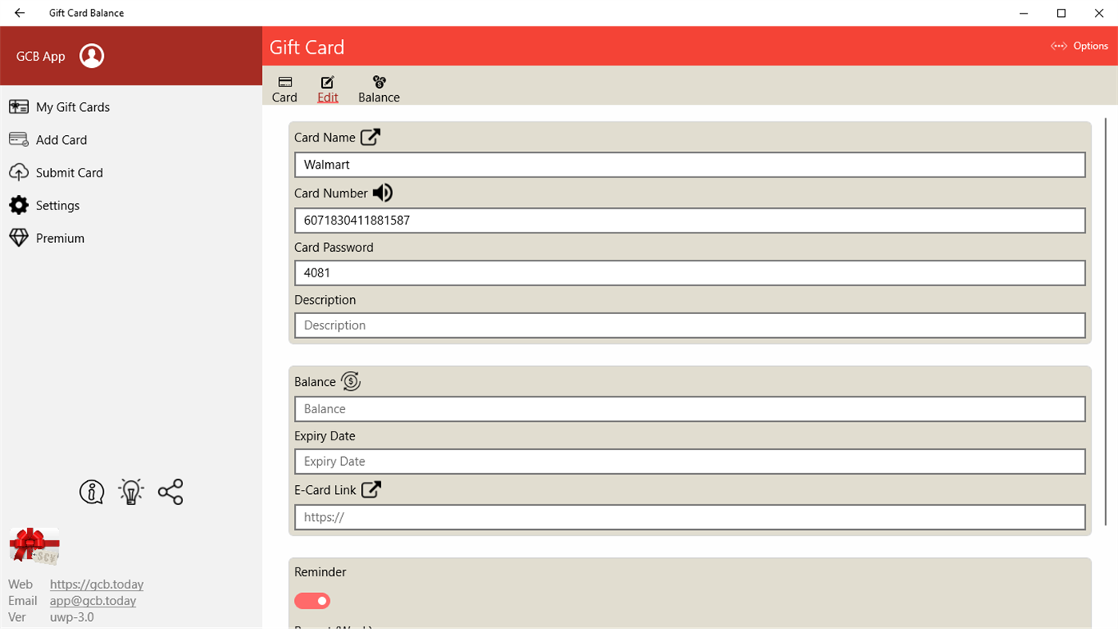Click the gift box app logo

tap(34, 546)
